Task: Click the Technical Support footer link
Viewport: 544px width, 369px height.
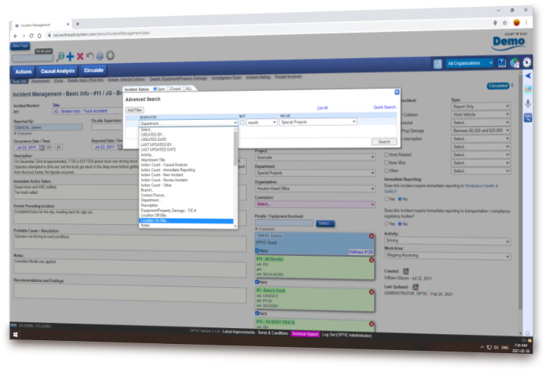Action: pyautogui.click(x=305, y=334)
